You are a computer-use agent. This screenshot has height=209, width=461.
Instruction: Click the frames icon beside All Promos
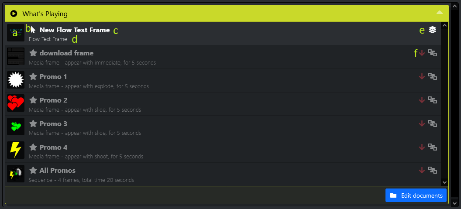432,170
